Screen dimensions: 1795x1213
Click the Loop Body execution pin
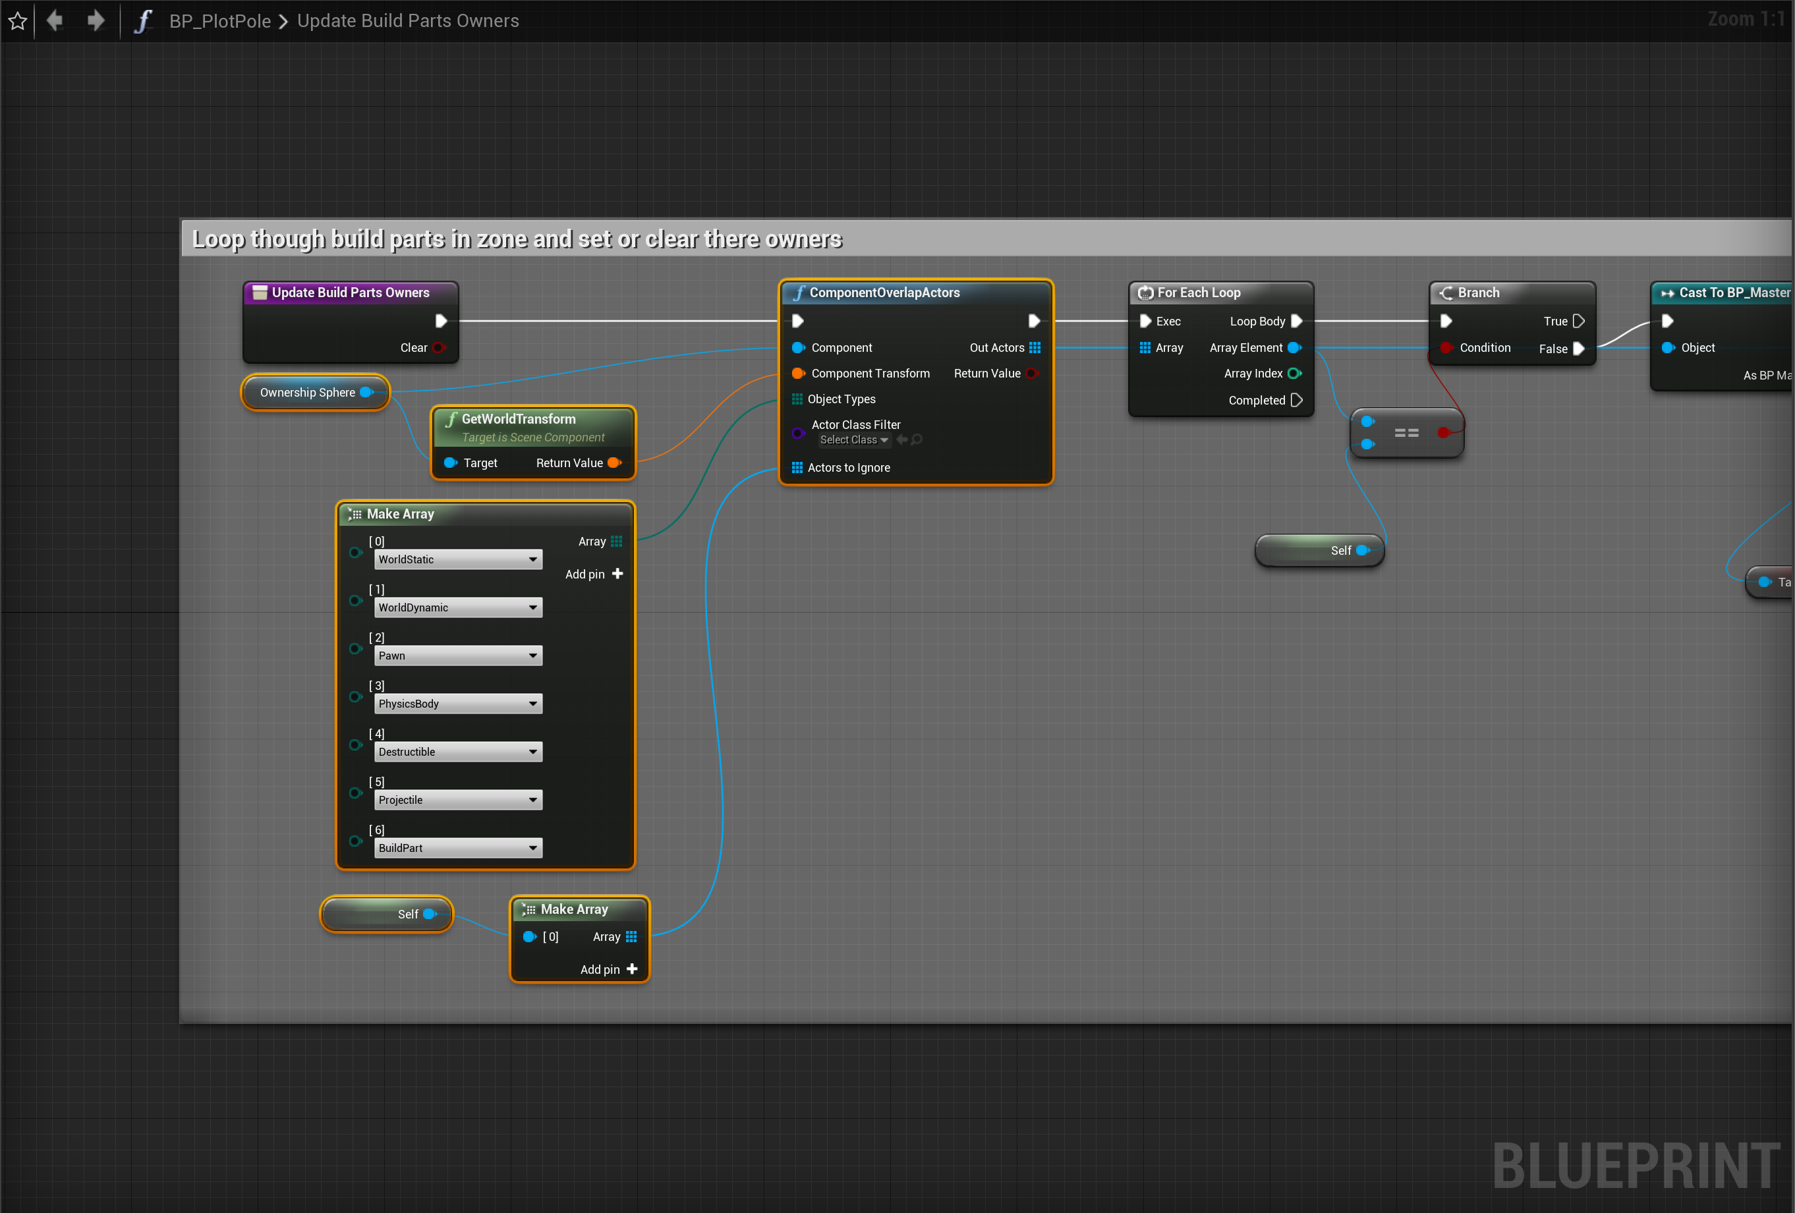pos(1297,321)
